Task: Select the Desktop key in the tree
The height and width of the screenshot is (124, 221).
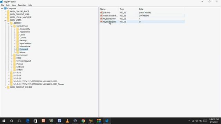Action: click(x=23, y=41)
